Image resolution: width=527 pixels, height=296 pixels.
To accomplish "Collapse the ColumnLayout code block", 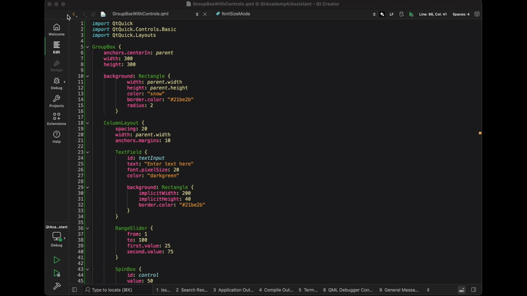I will click(x=88, y=123).
